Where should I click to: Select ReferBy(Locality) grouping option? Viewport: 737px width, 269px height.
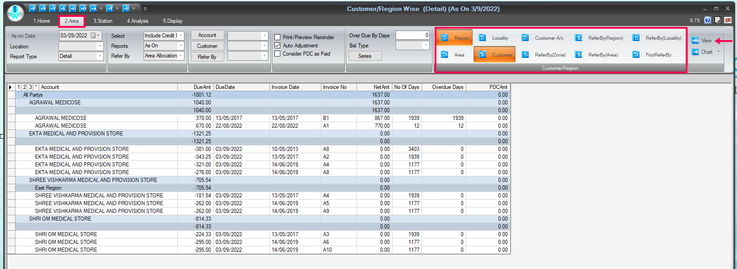(657, 38)
